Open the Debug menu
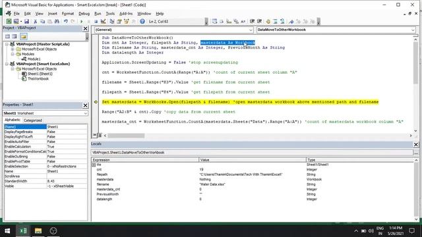 (84, 13)
